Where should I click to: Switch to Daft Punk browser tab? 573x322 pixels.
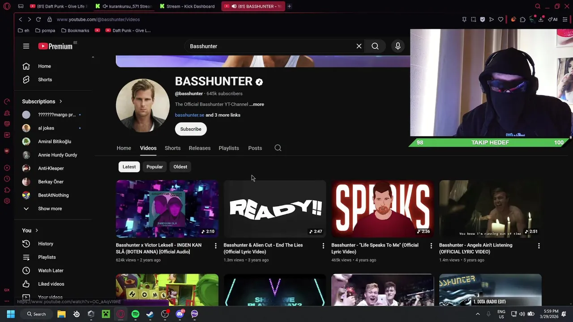click(59, 6)
